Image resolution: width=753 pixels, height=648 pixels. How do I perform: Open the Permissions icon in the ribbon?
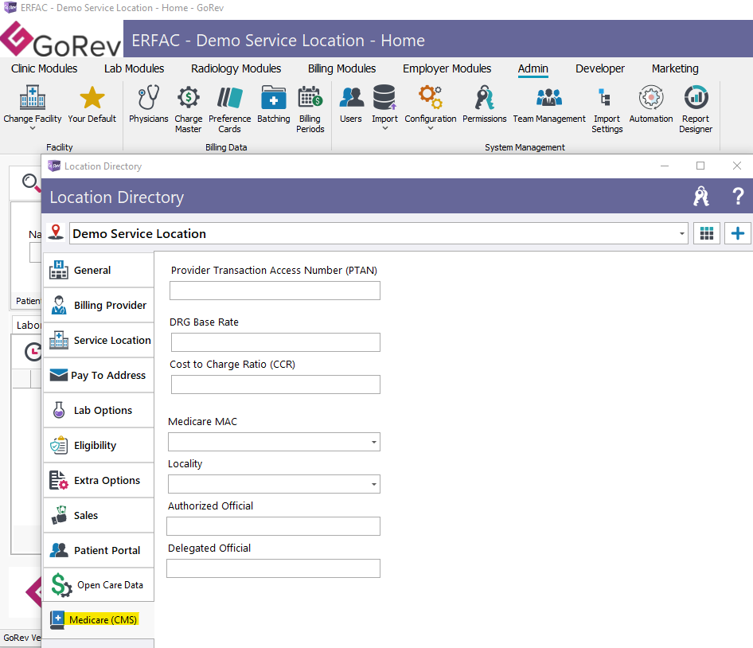coord(485,97)
